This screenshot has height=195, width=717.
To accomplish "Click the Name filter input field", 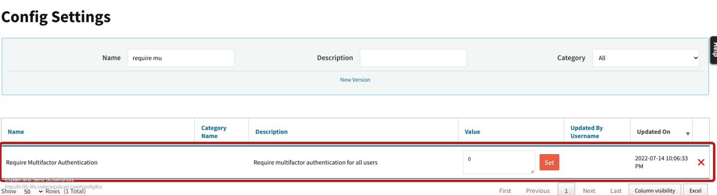I will tap(181, 58).
